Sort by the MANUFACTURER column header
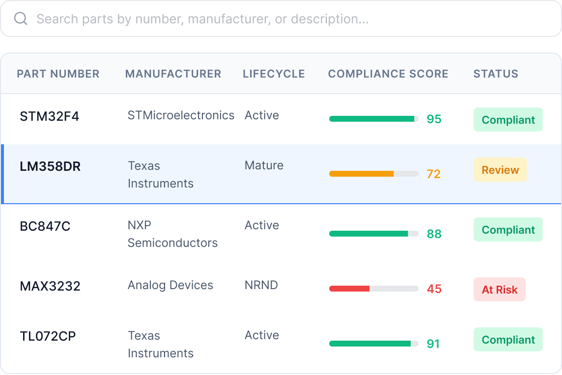The image size is (562, 375). 173,74
